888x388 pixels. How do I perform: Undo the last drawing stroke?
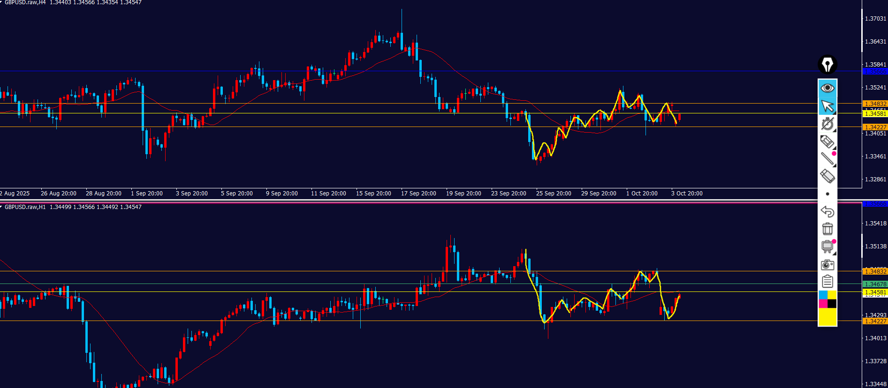[x=827, y=212]
